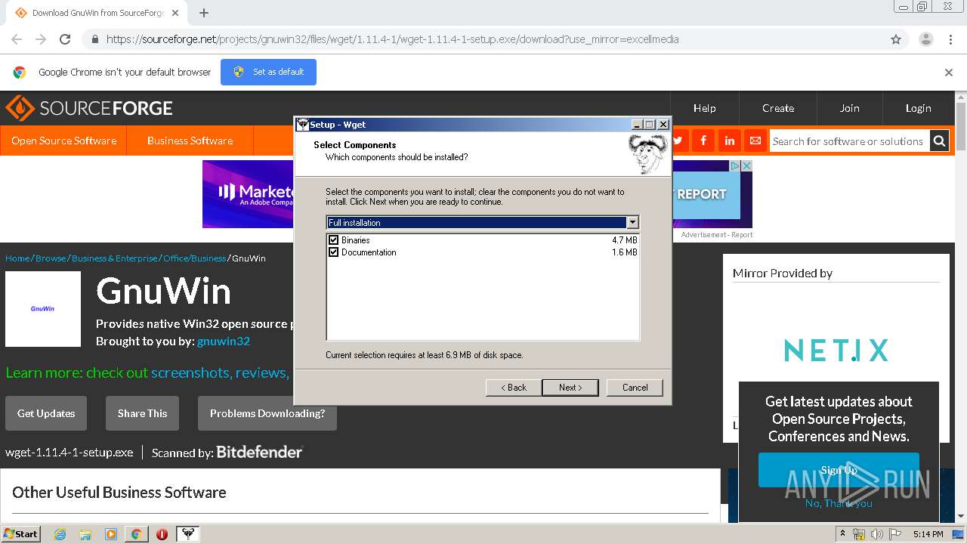Click the action center flag icon

[x=895, y=534]
